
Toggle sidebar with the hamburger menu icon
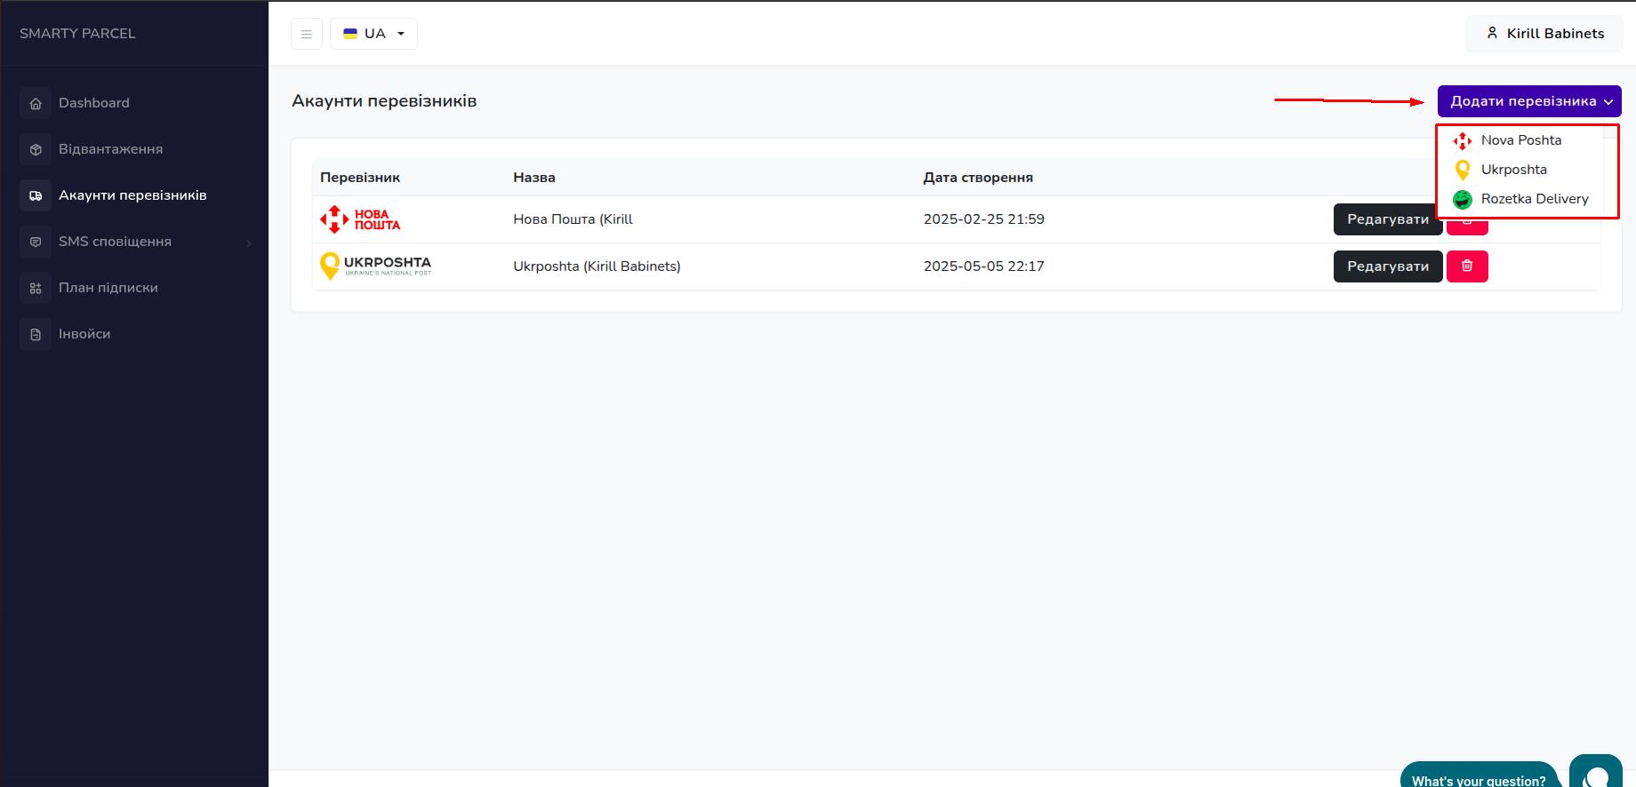[307, 34]
